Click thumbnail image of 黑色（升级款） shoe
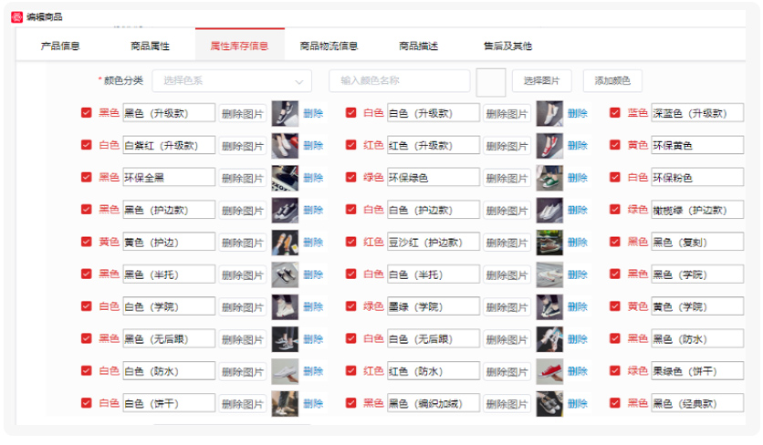 point(285,113)
